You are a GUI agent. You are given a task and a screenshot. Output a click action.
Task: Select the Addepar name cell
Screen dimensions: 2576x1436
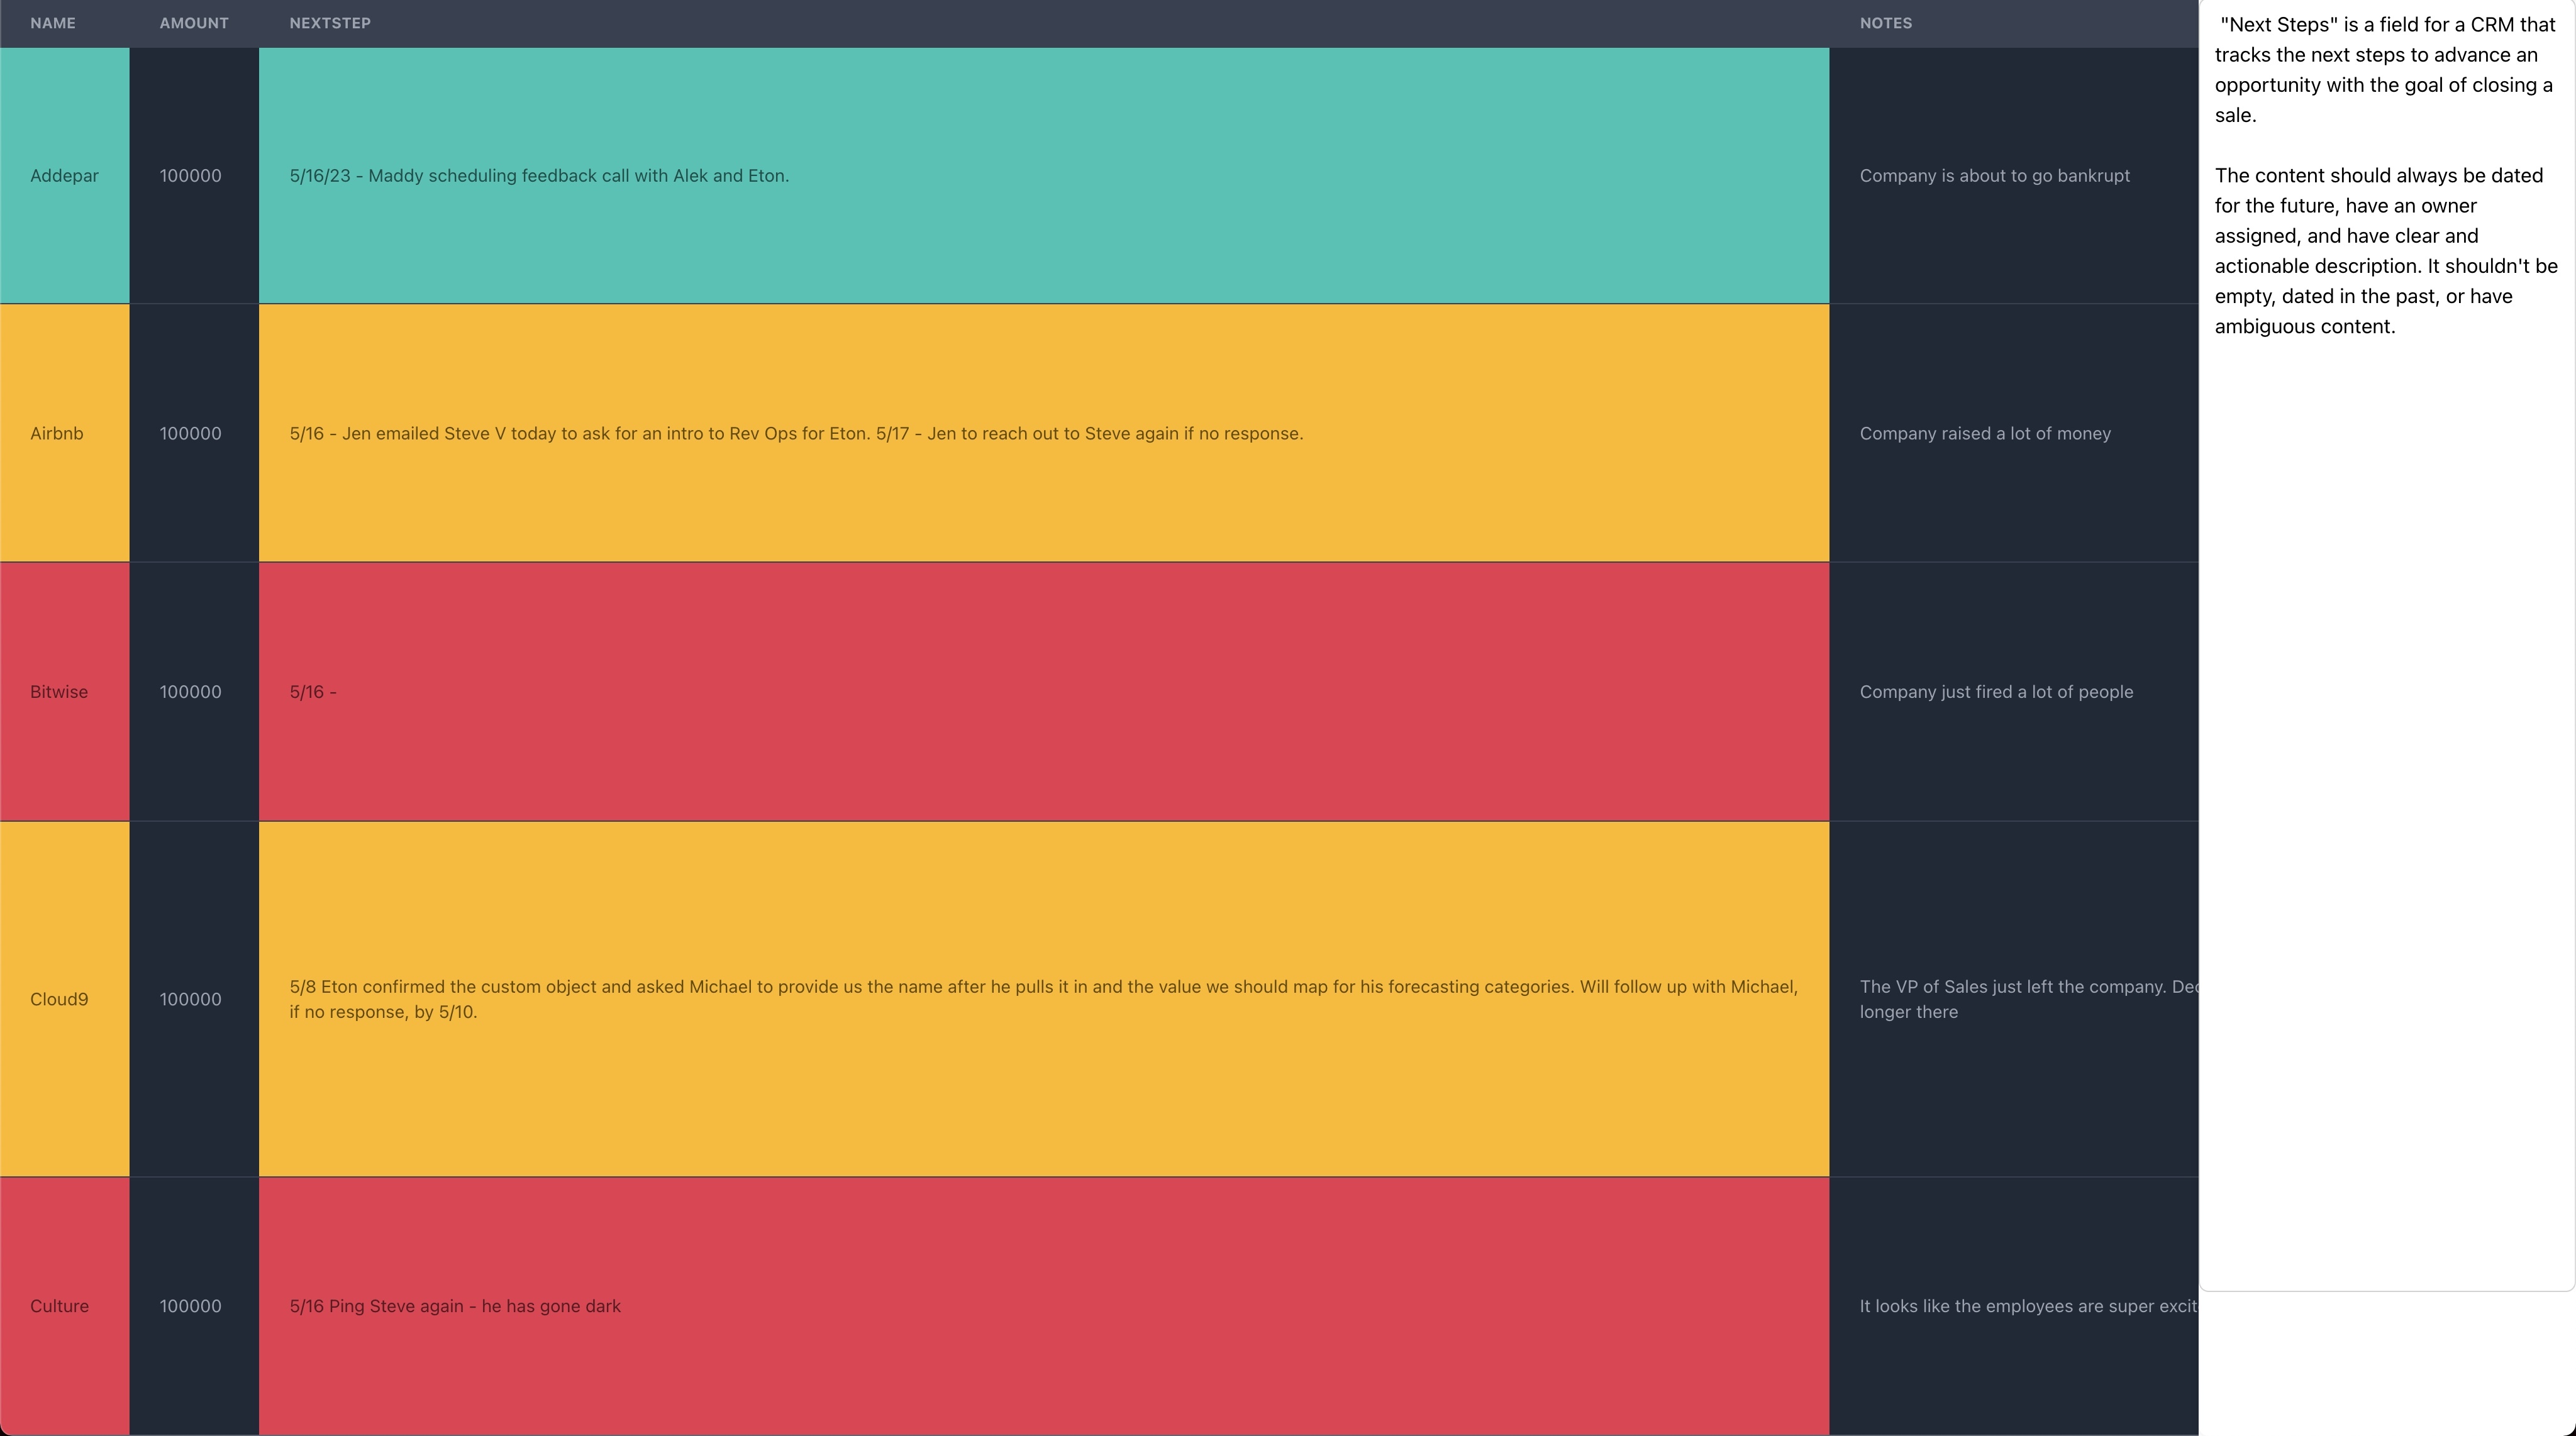64,176
